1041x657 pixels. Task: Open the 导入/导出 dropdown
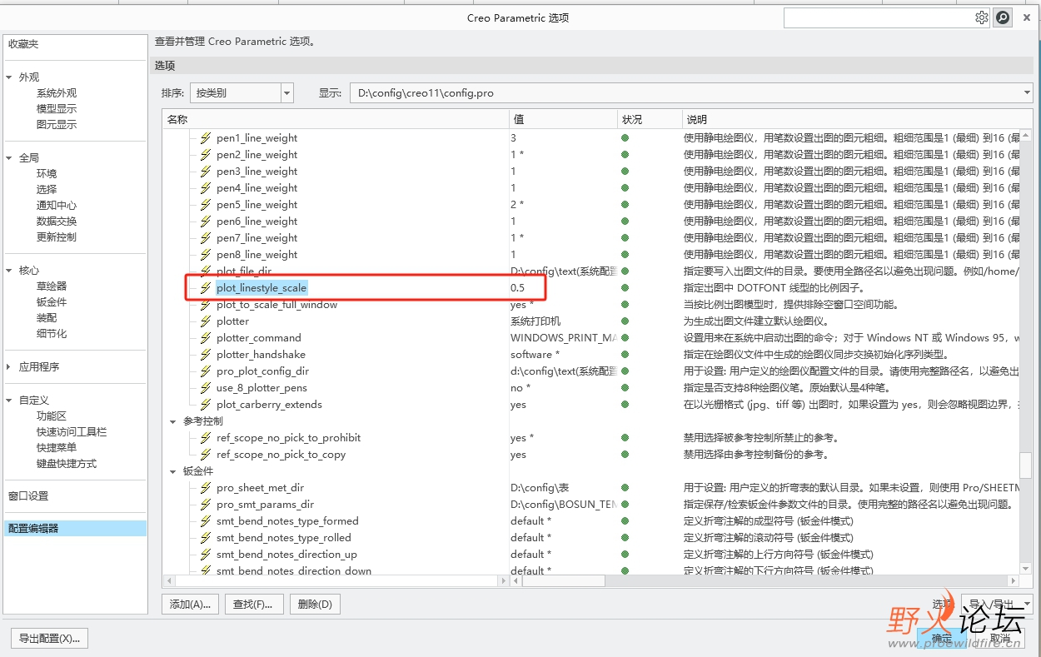click(x=997, y=605)
